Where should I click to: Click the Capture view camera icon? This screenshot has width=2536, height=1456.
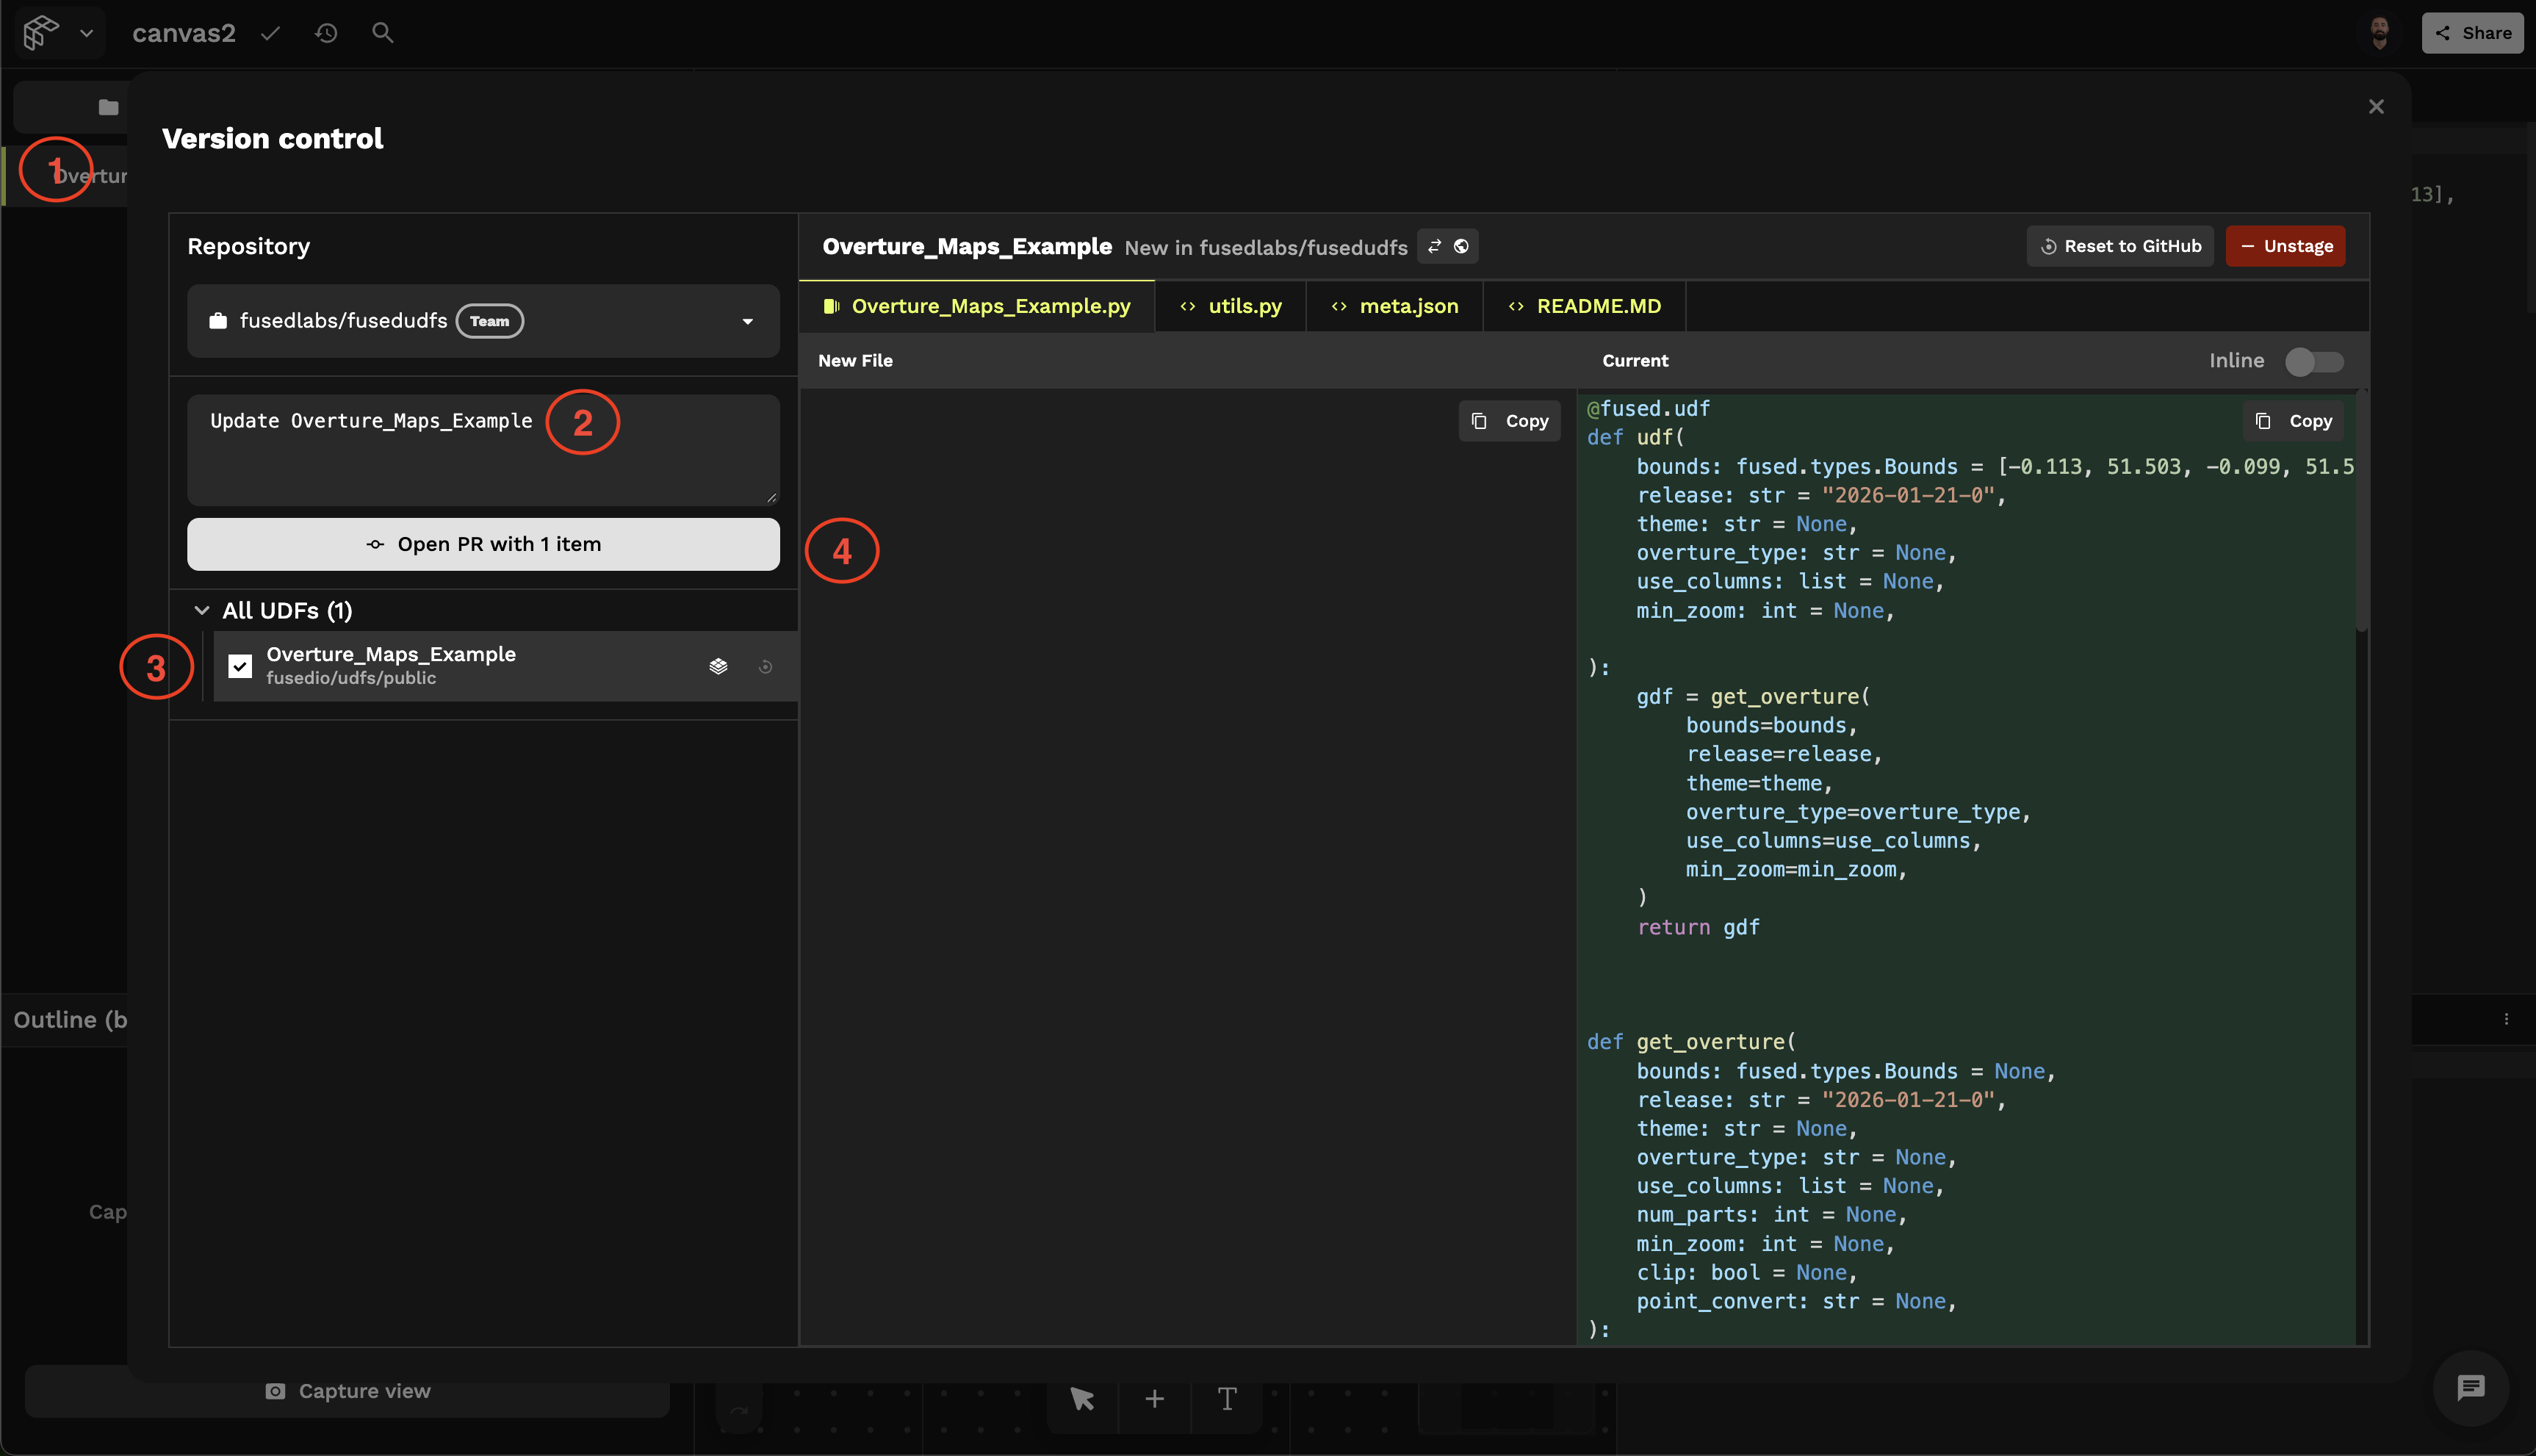pos(275,1390)
